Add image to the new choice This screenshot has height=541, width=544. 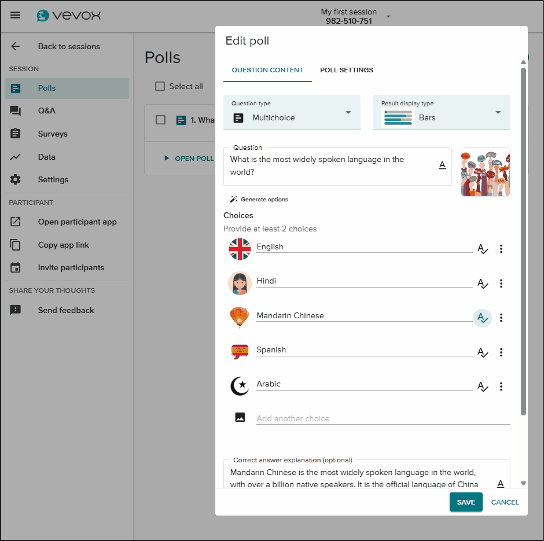[x=240, y=417]
